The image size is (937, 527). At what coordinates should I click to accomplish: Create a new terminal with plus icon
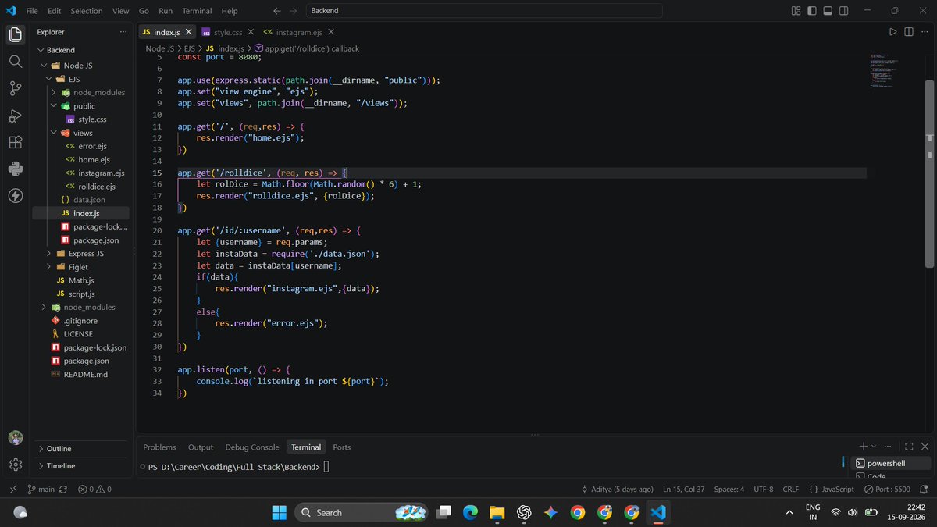coord(863,447)
